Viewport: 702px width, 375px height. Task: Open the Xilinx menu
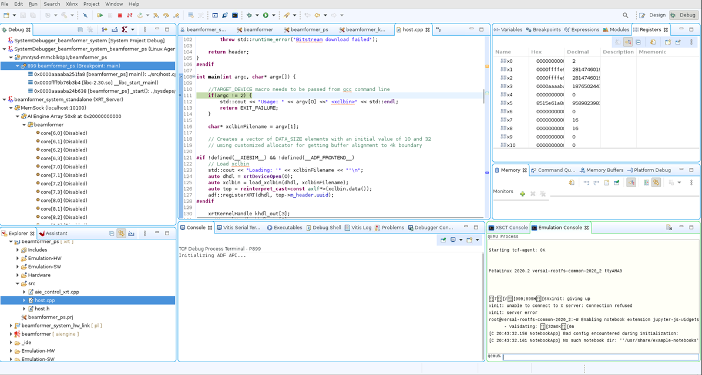(x=72, y=4)
